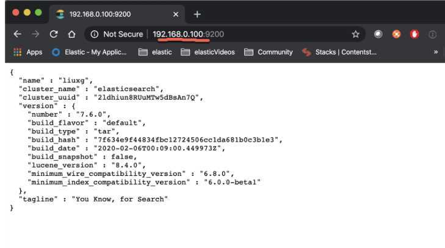Click the forward navigation arrow

coord(35,34)
